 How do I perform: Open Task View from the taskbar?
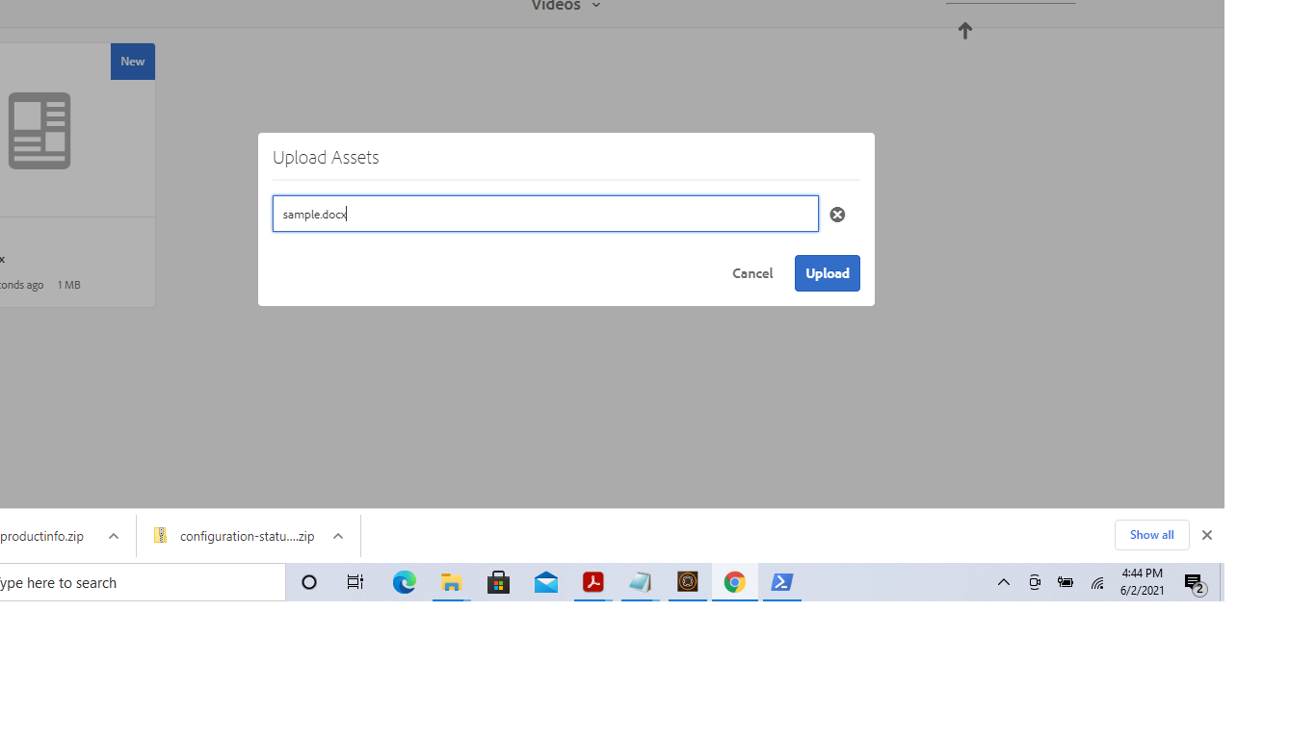coord(355,582)
